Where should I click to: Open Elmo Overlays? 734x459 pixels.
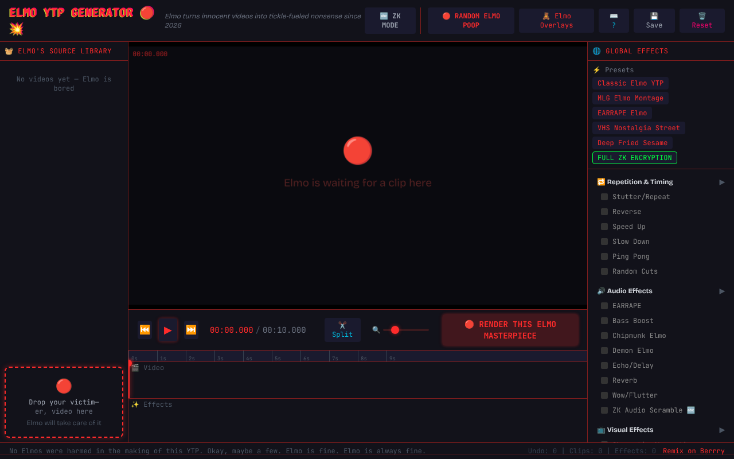click(x=556, y=21)
